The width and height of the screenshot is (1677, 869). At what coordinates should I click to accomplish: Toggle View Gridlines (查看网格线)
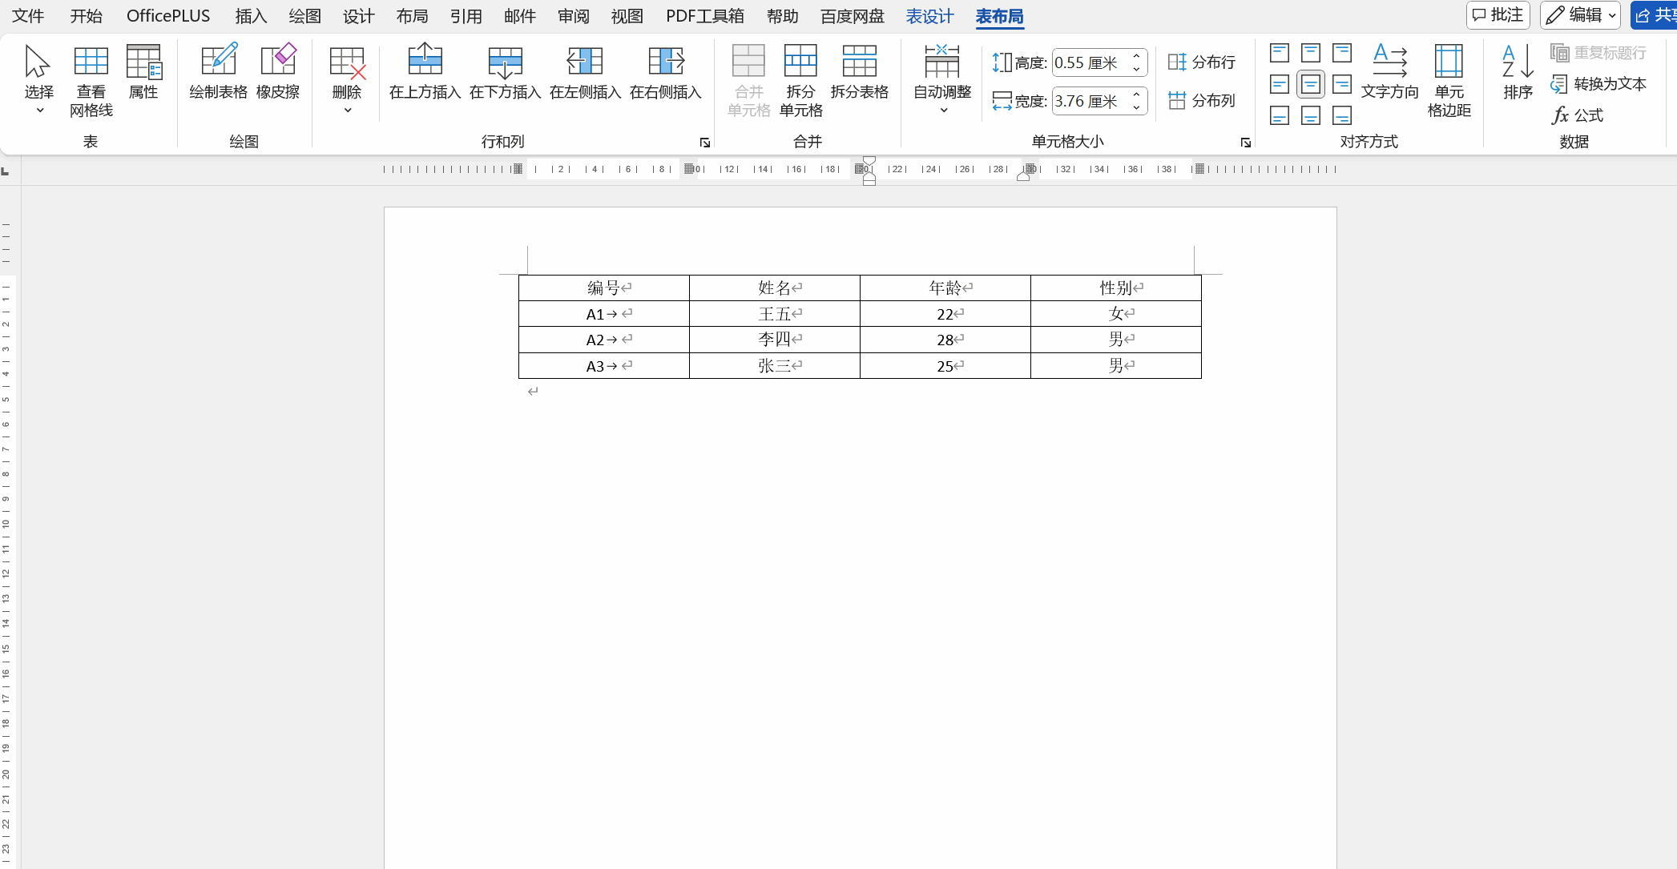coord(91,61)
